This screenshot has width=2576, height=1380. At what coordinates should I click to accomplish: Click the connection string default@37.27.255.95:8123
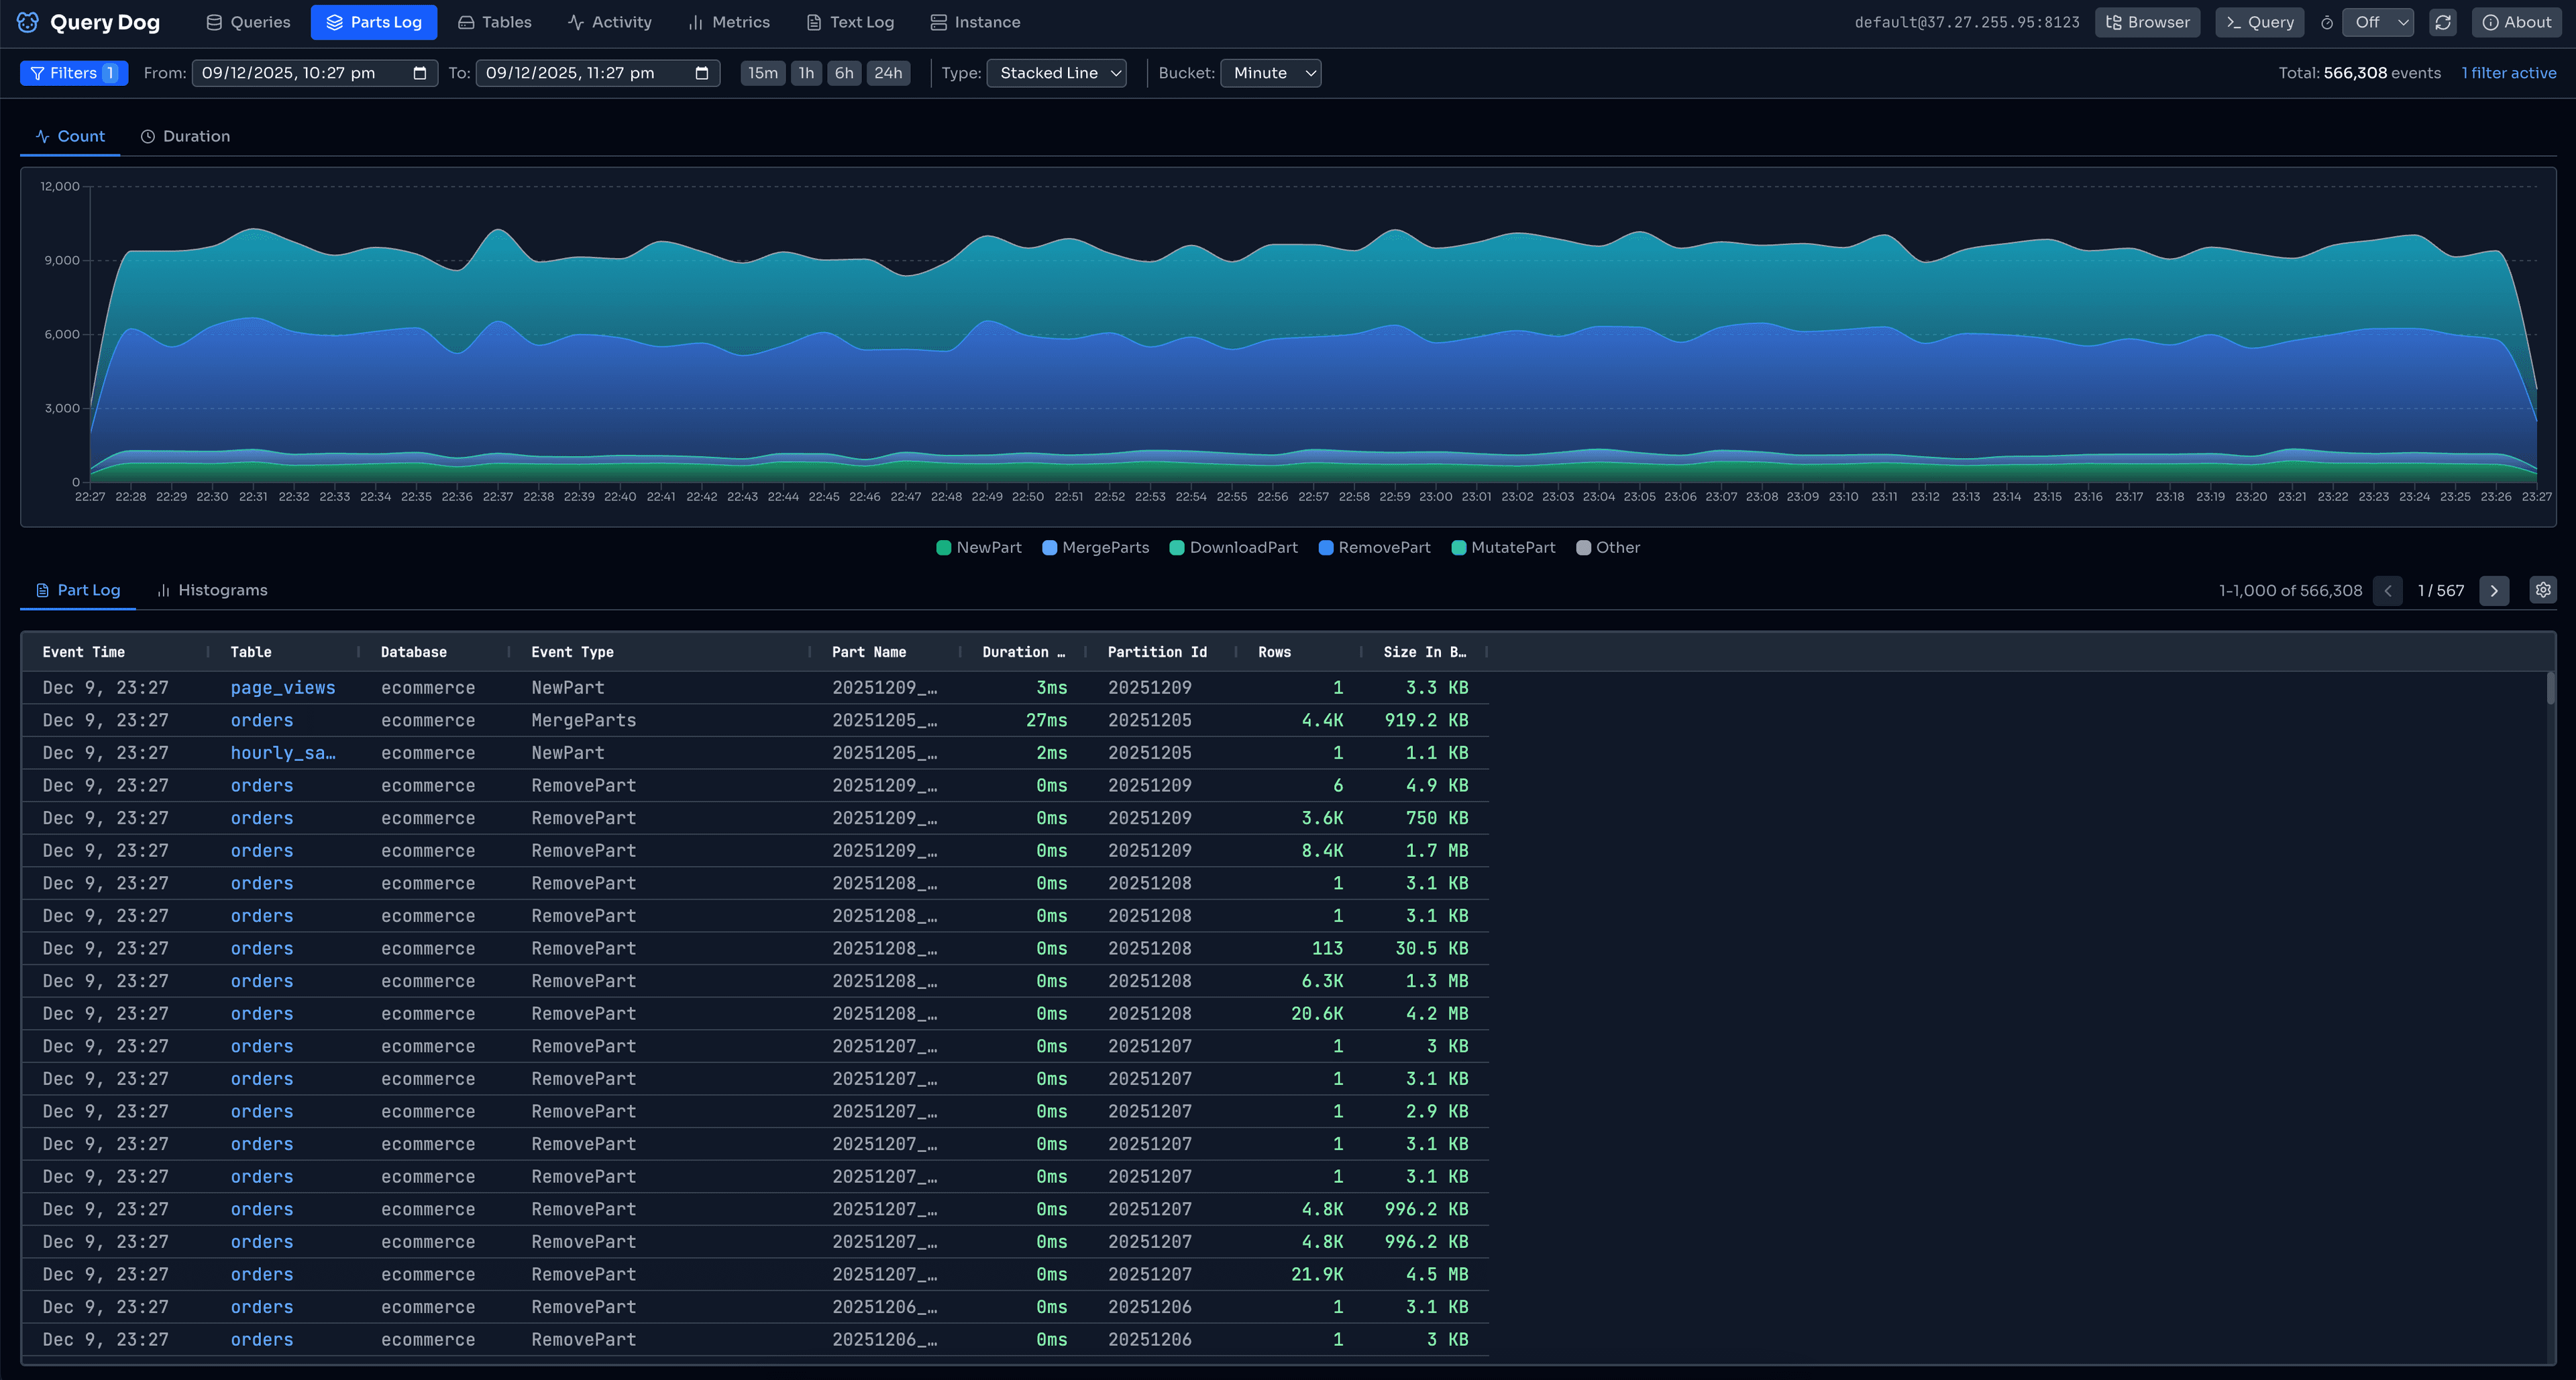coord(1967,22)
